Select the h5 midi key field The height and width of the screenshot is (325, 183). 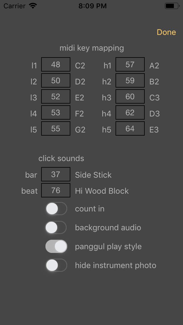(130, 129)
